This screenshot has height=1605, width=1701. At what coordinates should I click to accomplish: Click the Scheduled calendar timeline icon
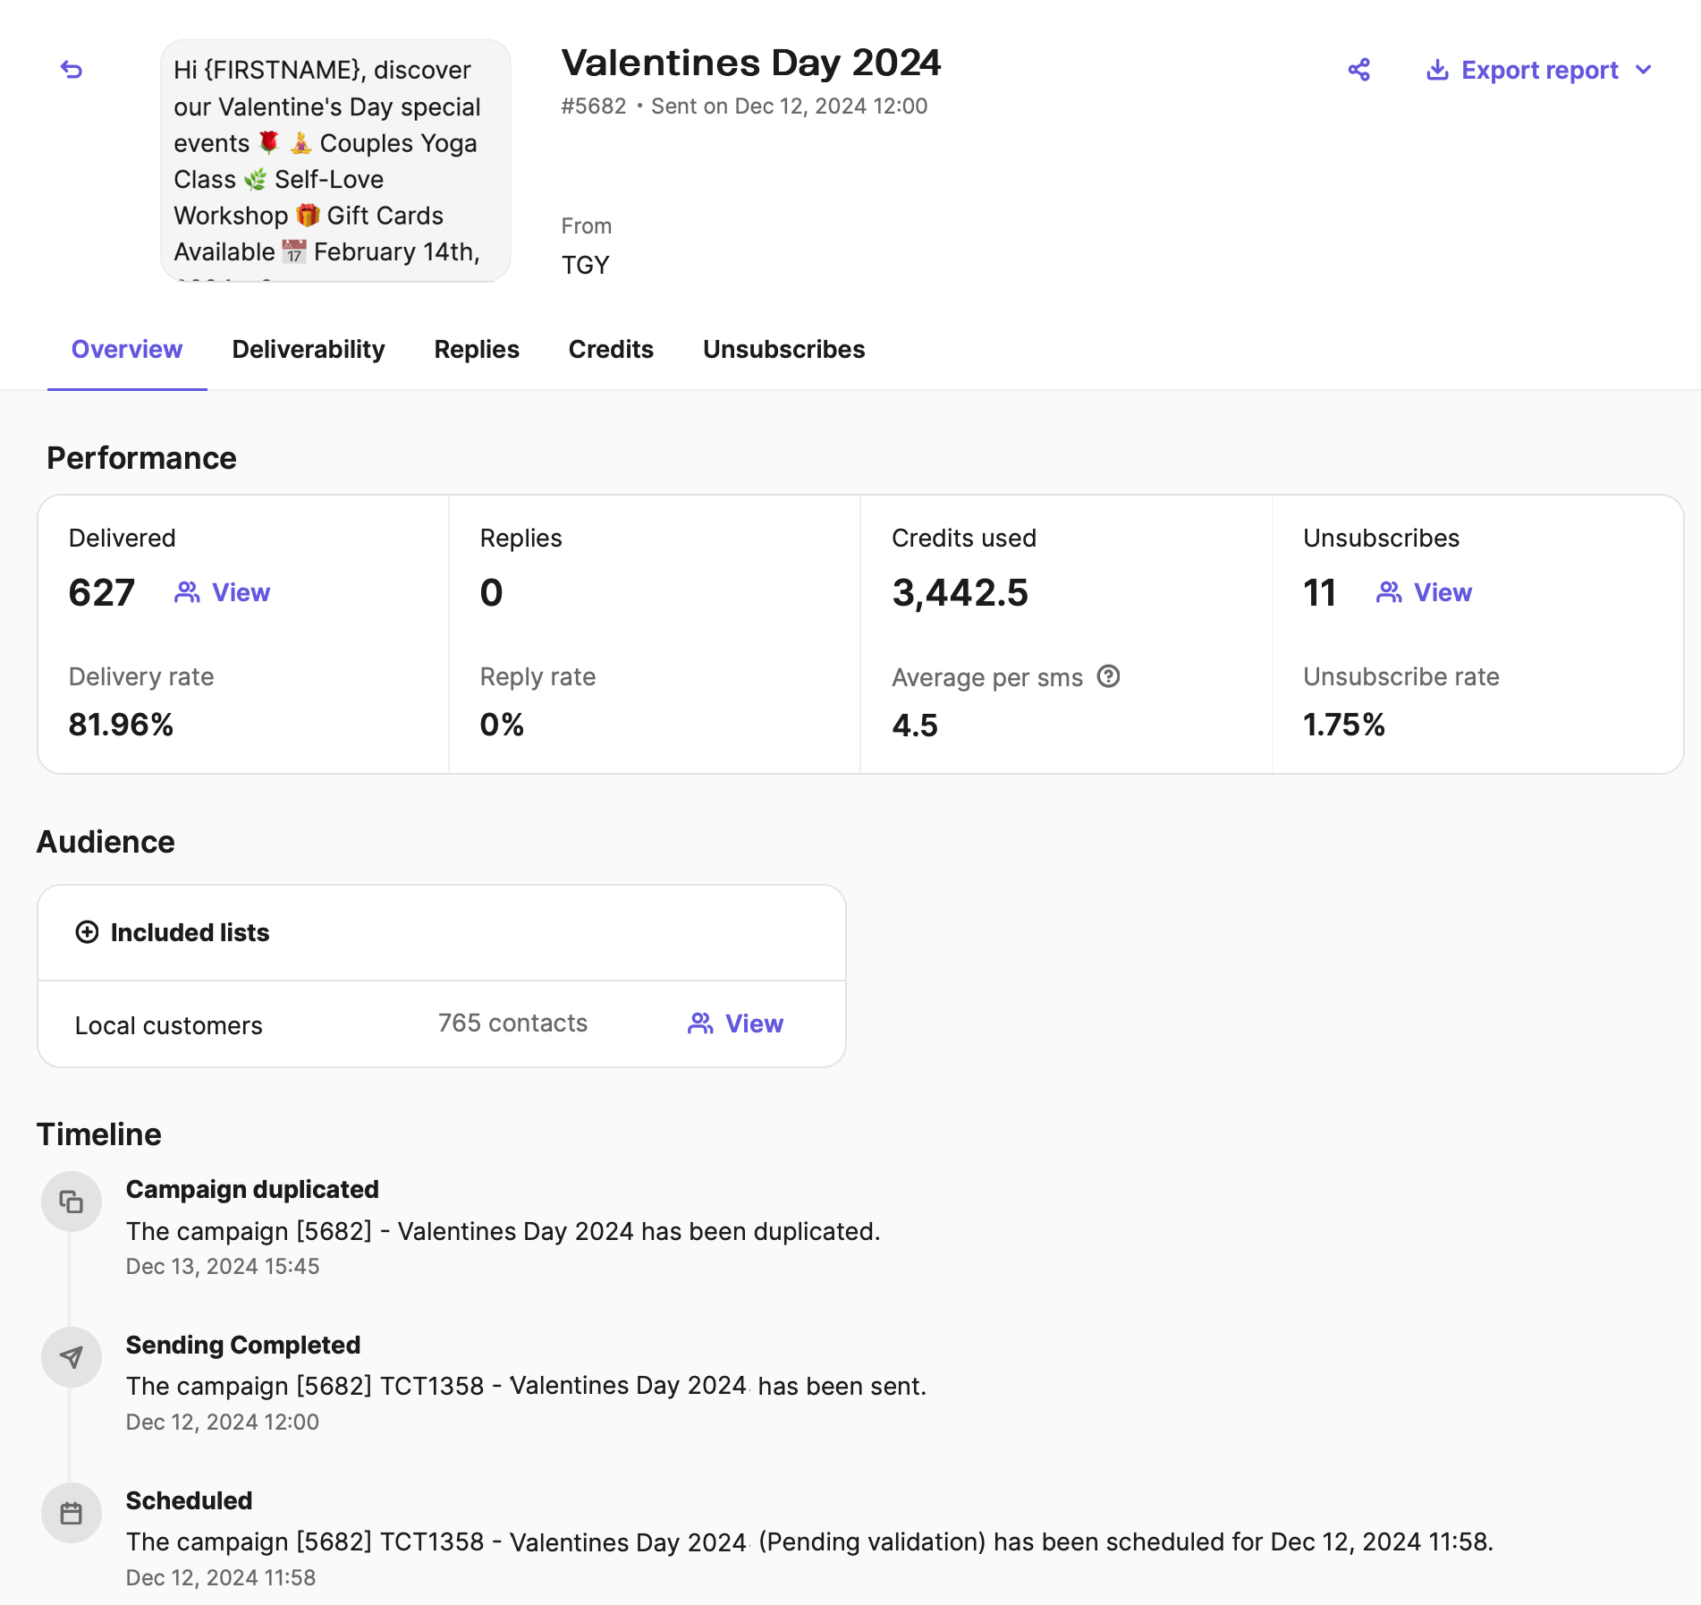tap(72, 1513)
